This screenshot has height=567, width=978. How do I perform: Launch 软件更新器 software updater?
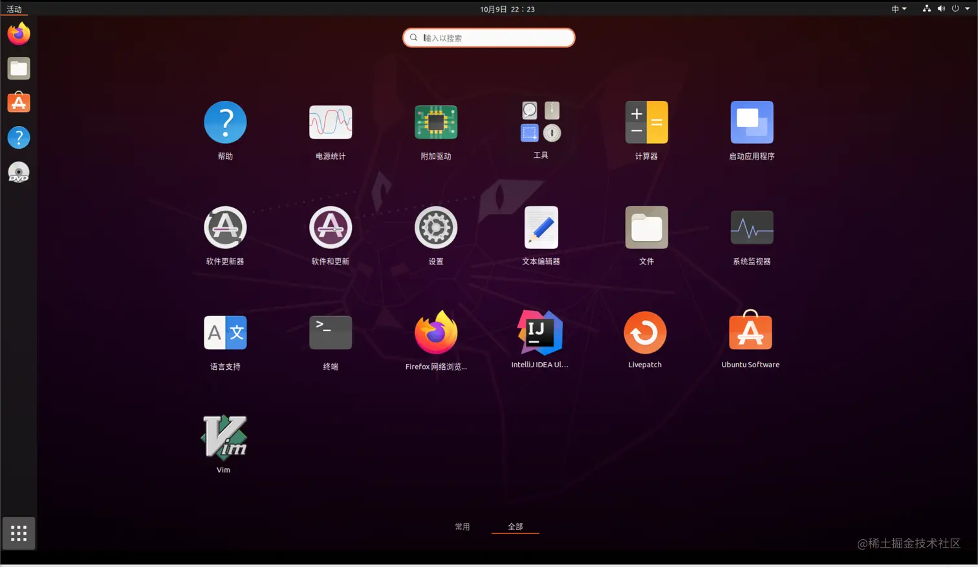[225, 228]
